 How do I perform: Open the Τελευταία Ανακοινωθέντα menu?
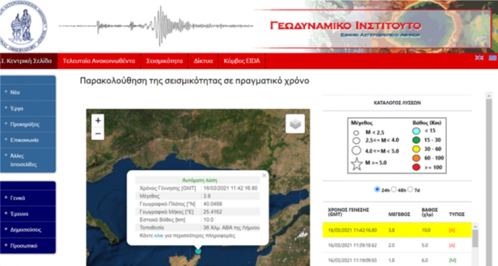[x=99, y=61]
